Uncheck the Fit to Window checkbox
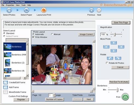Viewport: 134px width, 105px height. click(x=33, y=37)
